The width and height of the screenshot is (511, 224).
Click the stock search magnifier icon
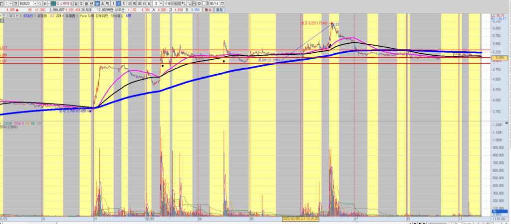pos(40,3)
